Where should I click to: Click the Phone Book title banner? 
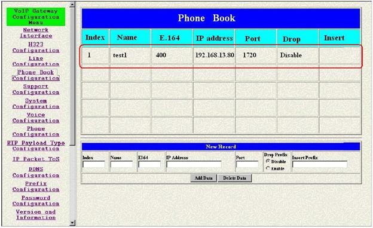pos(221,19)
